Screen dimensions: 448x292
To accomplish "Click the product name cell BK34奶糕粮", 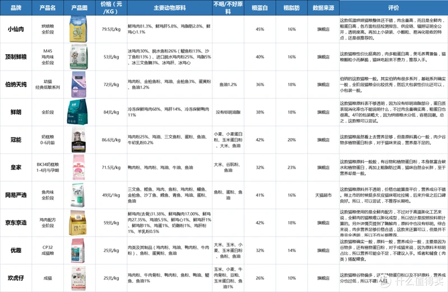I will pos(48,167).
